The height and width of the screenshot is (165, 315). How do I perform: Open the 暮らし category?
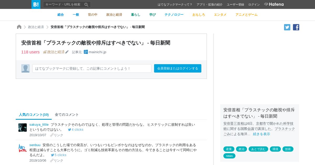136,15
